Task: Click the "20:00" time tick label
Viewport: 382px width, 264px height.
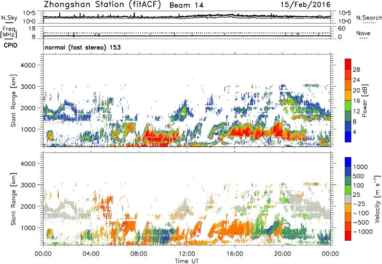Action: (x=282, y=254)
